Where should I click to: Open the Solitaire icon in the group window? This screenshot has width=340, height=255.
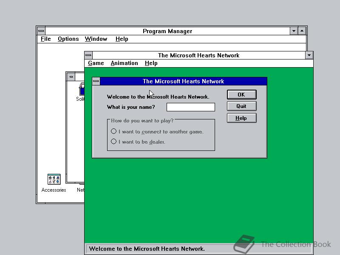click(x=82, y=89)
